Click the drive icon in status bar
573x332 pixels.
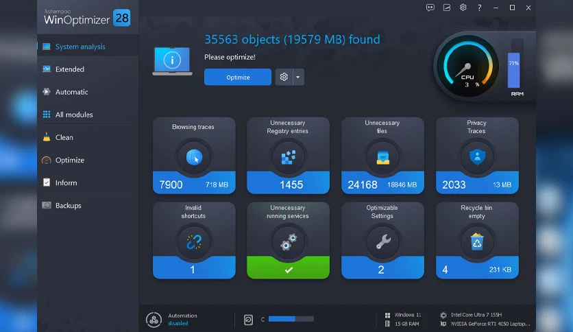[x=248, y=320]
